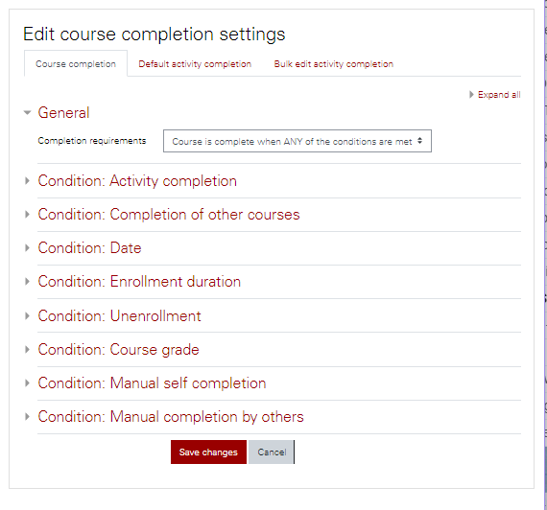Click the Cancel button
Image resolution: width=547 pixels, height=510 pixels.
click(x=272, y=452)
